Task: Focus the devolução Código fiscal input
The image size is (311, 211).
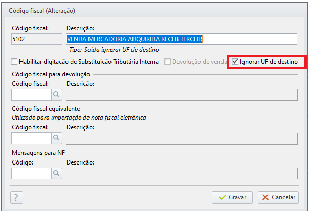Action: click(31, 95)
